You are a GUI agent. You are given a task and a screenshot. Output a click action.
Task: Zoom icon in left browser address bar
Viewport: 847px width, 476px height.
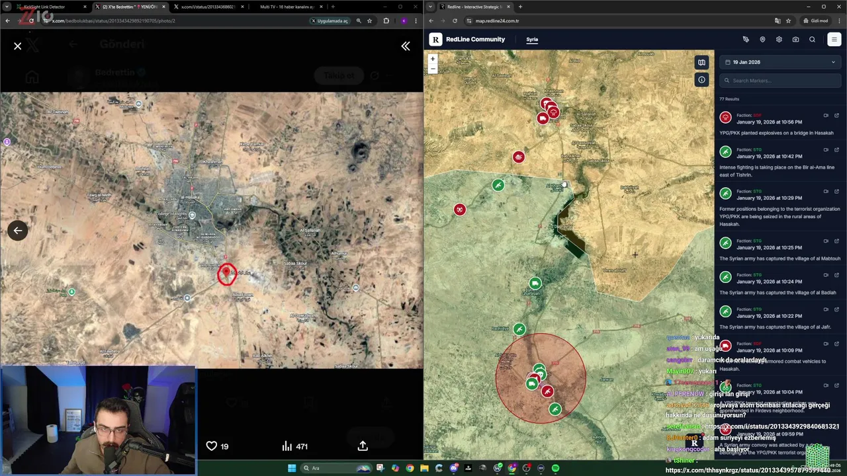point(359,20)
